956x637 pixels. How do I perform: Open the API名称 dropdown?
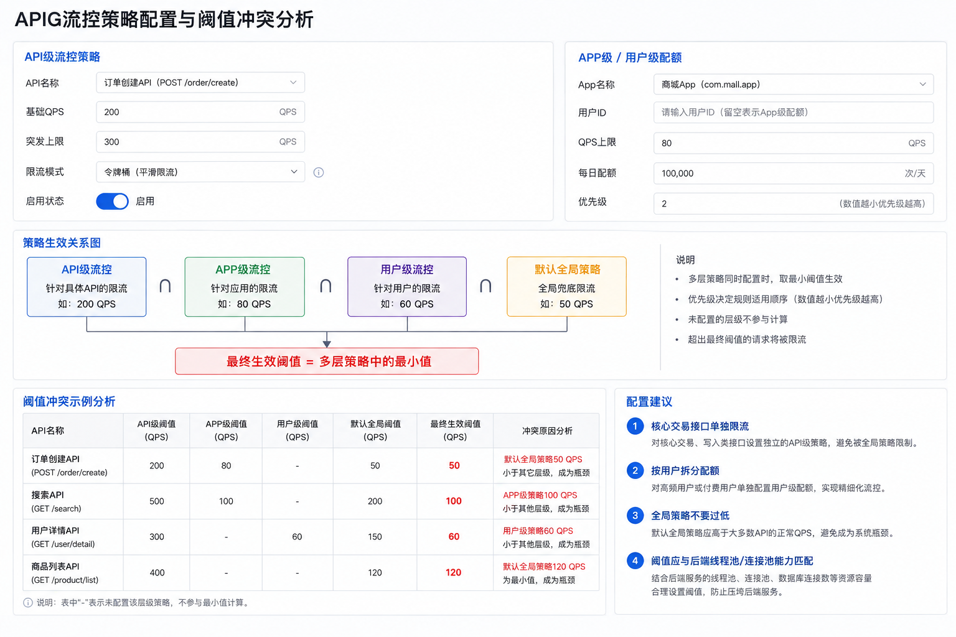(x=200, y=83)
